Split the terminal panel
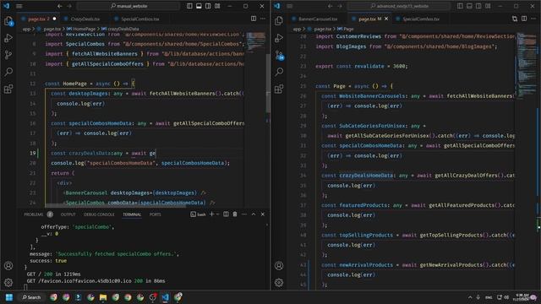The height and width of the screenshot is (304, 541). pos(226,214)
